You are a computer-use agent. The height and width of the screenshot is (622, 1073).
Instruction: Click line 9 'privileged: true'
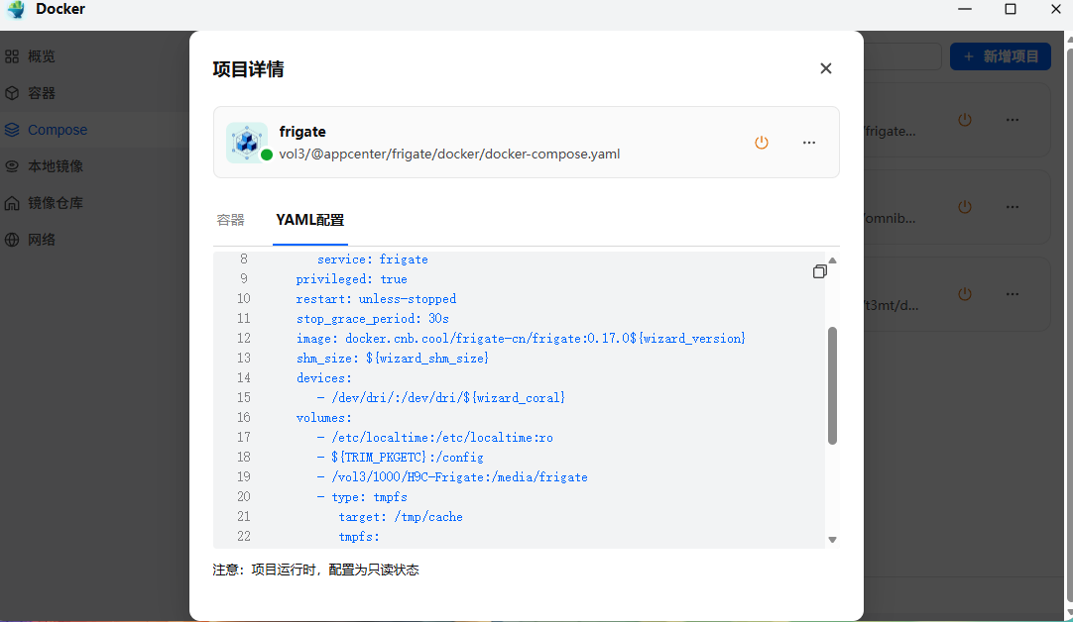tap(352, 279)
